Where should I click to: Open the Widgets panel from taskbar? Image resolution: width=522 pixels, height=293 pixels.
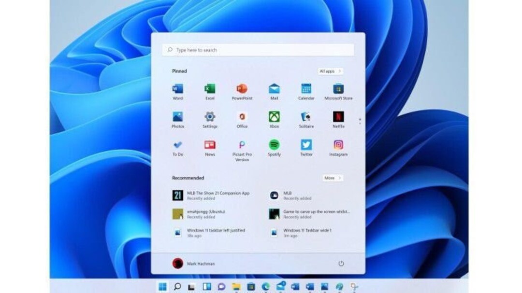[x=207, y=286]
